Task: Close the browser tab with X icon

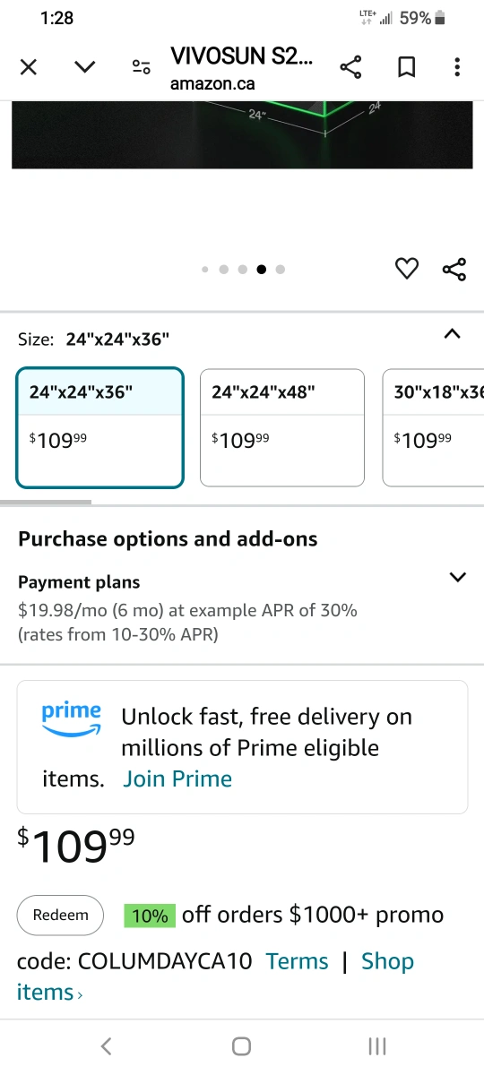Action: [29, 67]
